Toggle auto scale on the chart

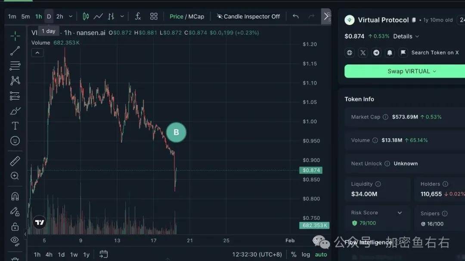[321, 255]
